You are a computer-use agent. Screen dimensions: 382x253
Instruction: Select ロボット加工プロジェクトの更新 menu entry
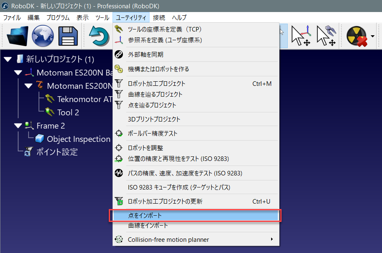(x=196, y=202)
